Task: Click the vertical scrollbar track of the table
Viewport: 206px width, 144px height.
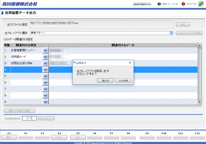Action: point(200,74)
